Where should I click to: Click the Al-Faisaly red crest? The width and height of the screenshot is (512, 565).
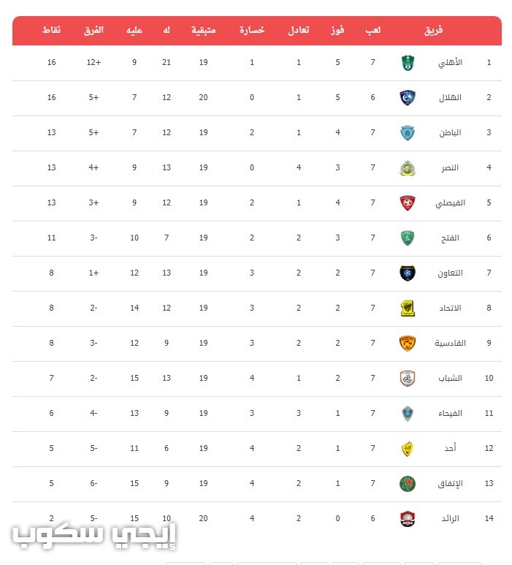(x=408, y=203)
